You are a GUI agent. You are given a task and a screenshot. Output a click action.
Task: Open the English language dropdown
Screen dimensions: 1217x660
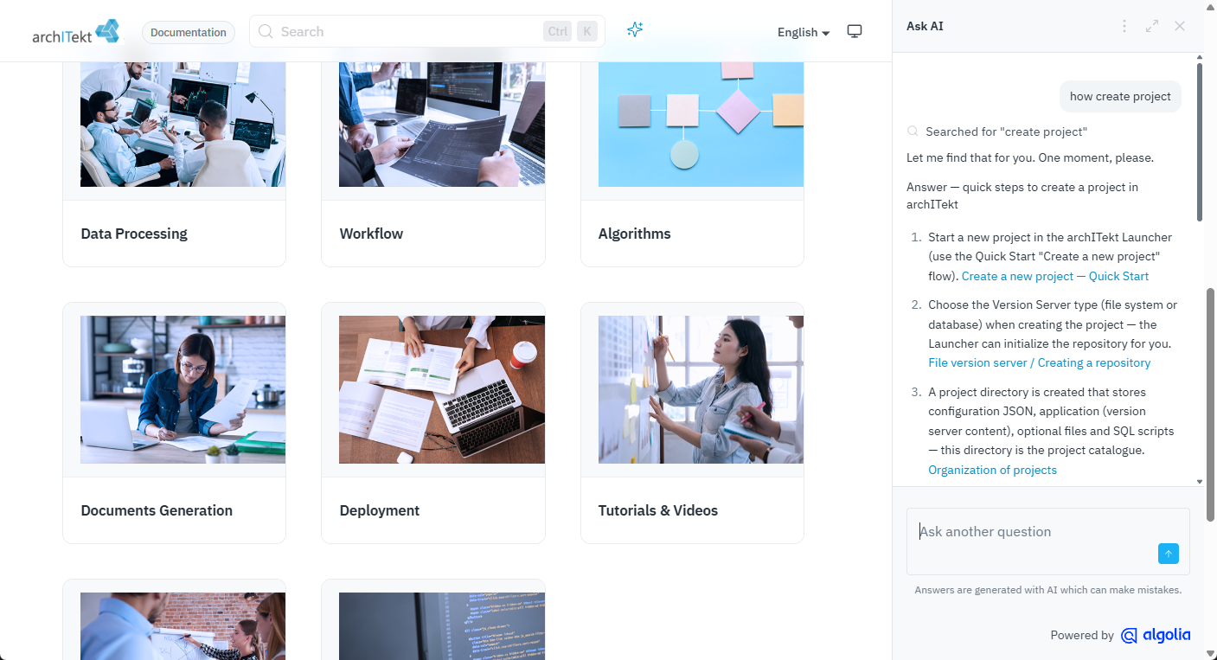[x=804, y=32]
